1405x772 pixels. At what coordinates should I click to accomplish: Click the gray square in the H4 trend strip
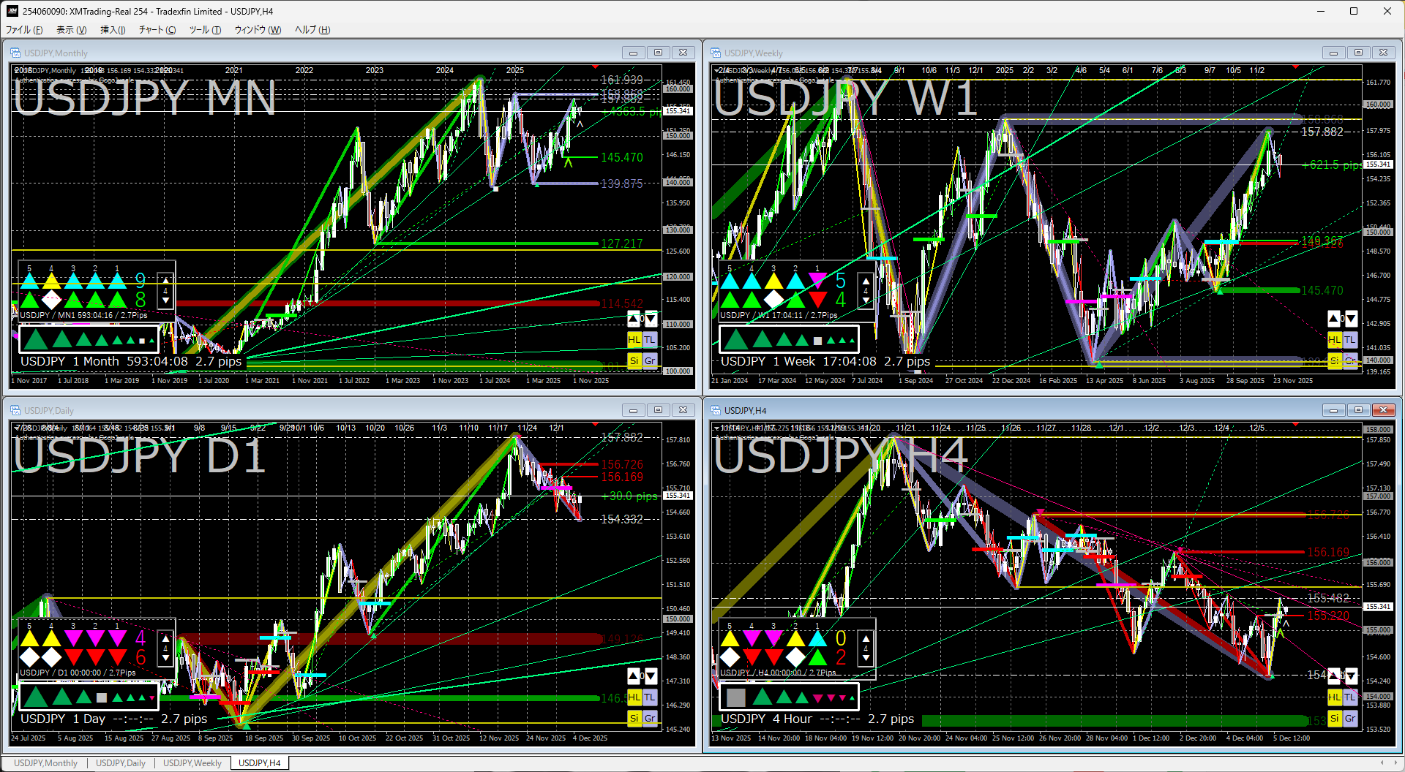(736, 697)
